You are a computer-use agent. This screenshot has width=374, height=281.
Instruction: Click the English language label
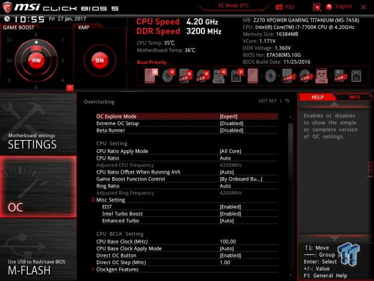tap(343, 7)
